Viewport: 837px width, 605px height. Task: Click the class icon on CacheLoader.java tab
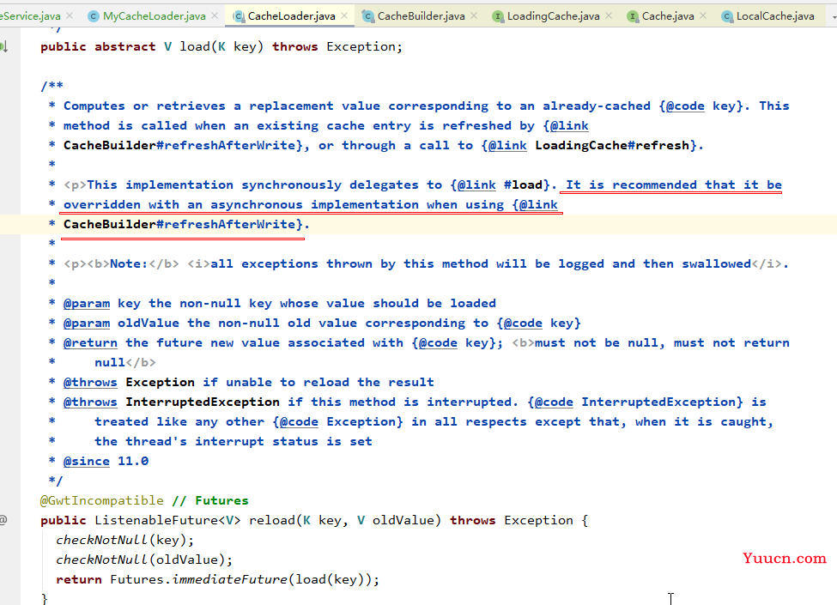click(x=239, y=16)
